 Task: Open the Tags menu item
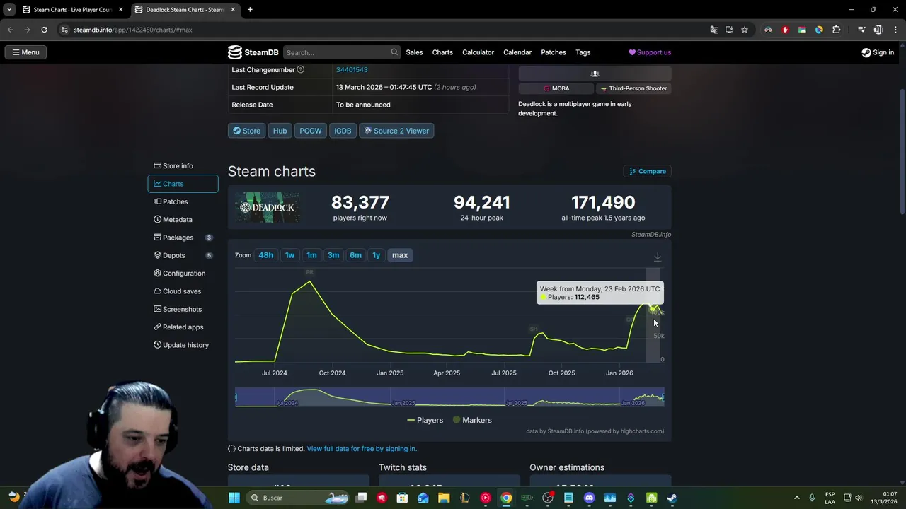tap(583, 52)
